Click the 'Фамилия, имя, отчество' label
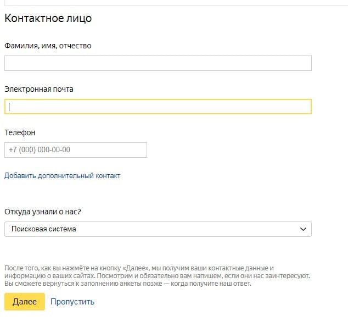The width and height of the screenshot is (348, 327). click(x=48, y=46)
